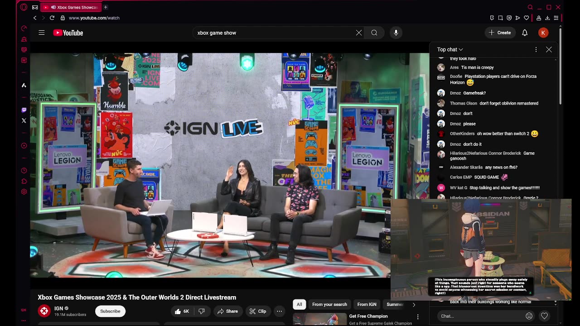This screenshot has width=580, height=326.
Task: Open the chat emoji picker
Action: tap(529, 316)
